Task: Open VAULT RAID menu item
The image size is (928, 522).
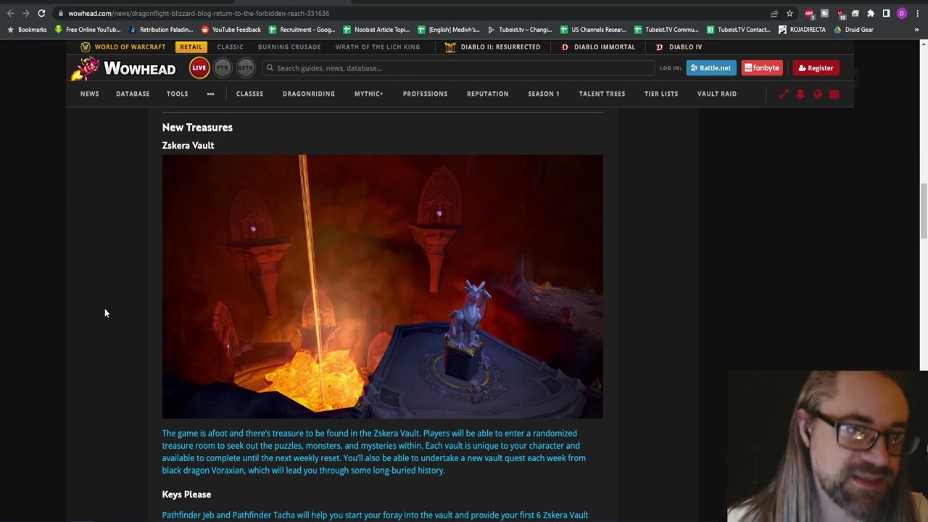Action: (716, 94)
